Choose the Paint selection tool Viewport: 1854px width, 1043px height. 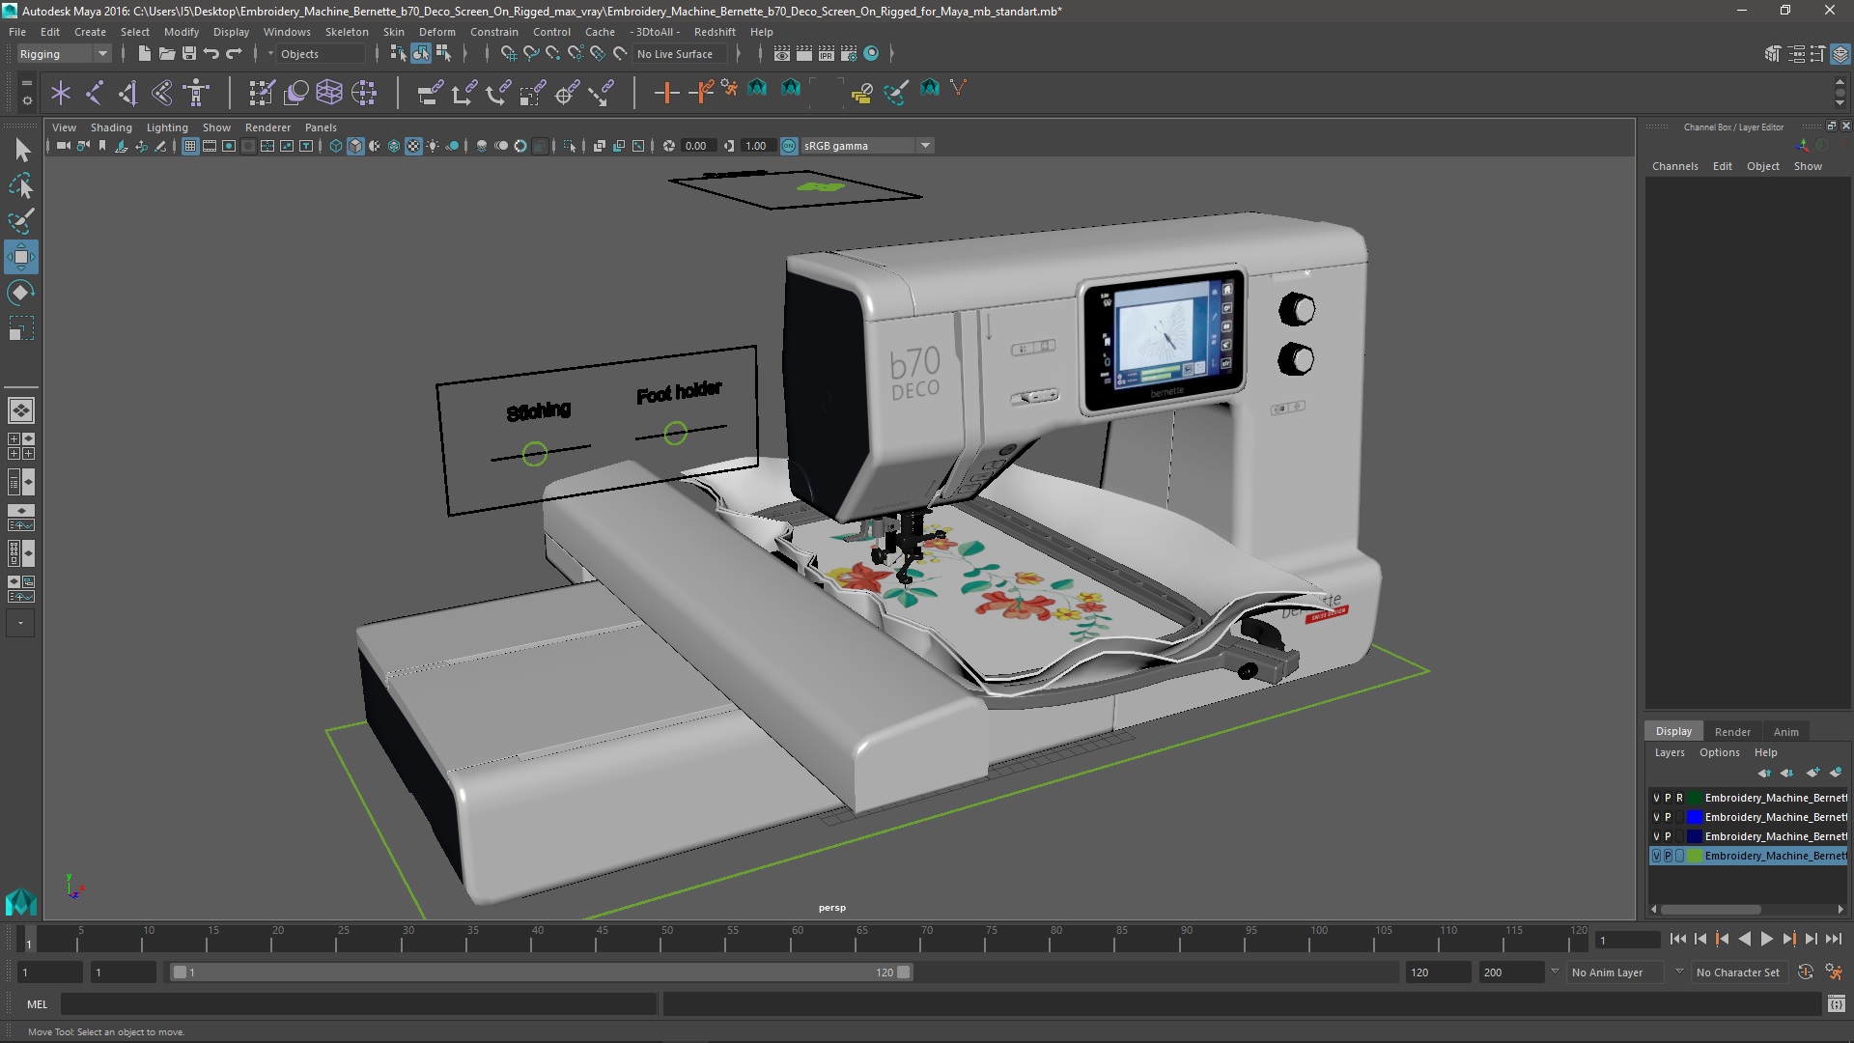21,221
